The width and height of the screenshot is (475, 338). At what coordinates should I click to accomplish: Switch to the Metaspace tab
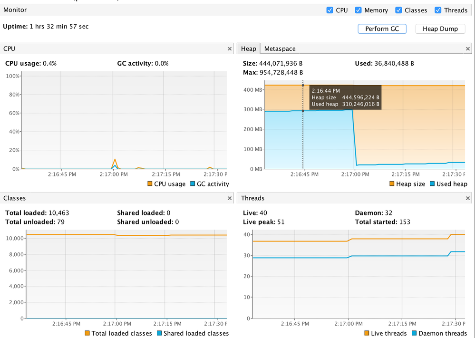tap(280, 49)
